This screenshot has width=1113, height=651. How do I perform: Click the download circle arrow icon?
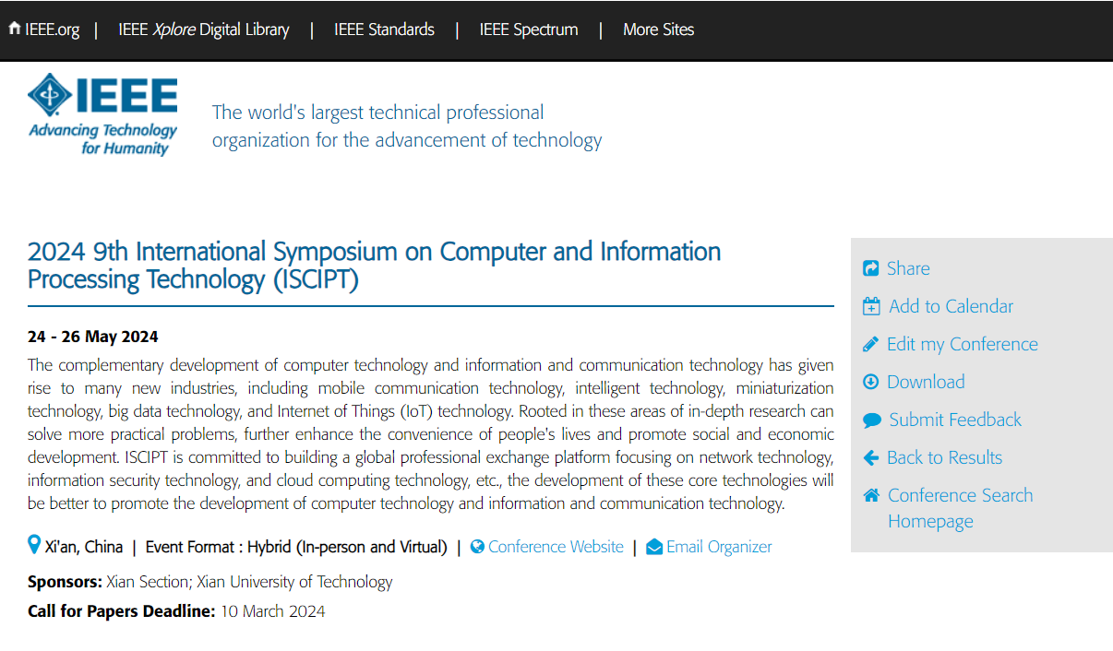[870, 382]
